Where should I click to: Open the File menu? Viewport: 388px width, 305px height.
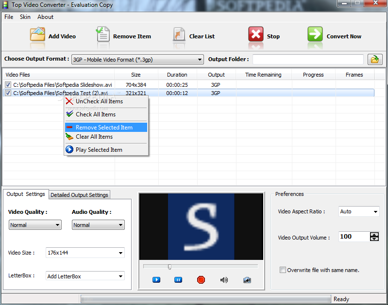tap(9, 17)
